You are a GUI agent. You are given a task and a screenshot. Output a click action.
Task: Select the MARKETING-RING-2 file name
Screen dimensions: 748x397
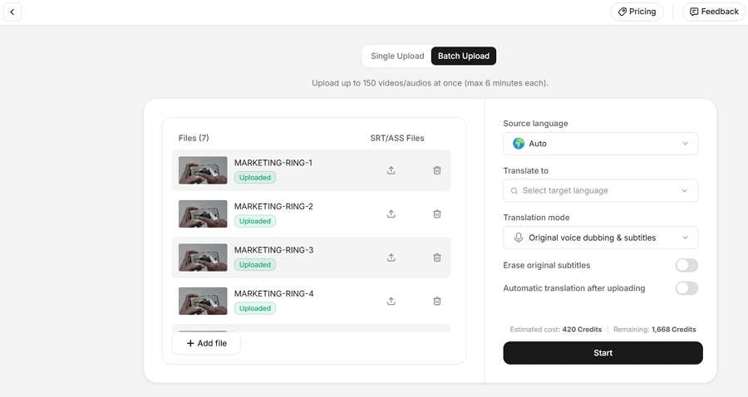tap(273, 206)
